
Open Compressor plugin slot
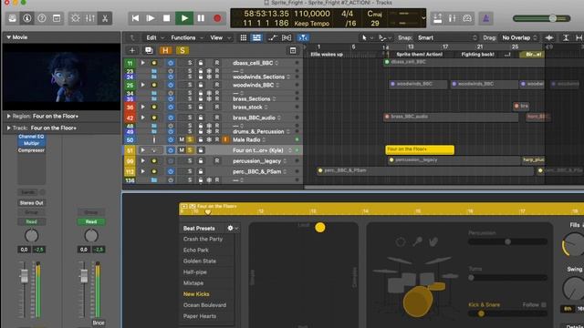pos(31,150)
